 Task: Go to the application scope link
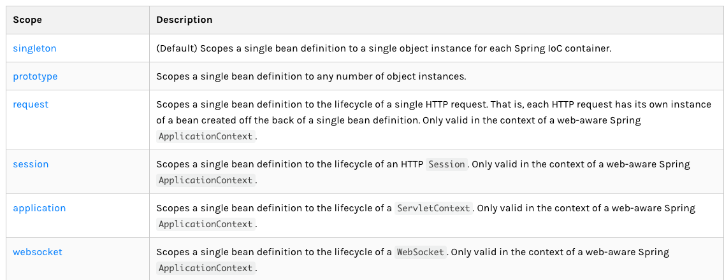[x=40, y=208]
